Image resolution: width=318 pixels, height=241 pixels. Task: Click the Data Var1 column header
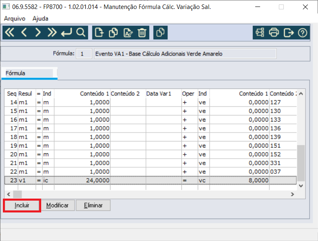(x=163, y=93)
